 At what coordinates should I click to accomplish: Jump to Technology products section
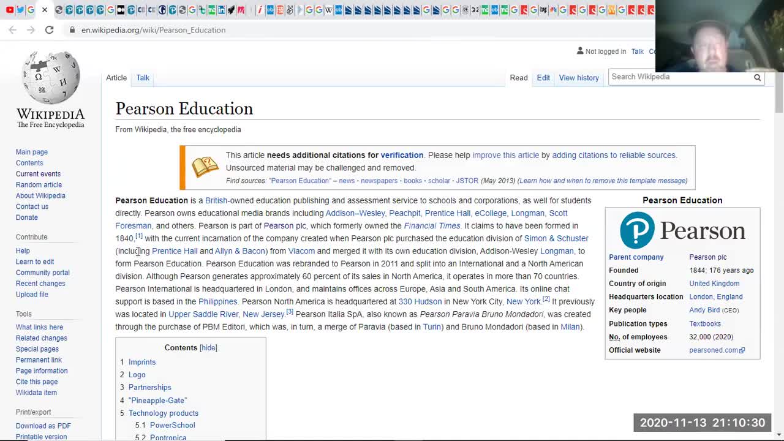[164, 413]
